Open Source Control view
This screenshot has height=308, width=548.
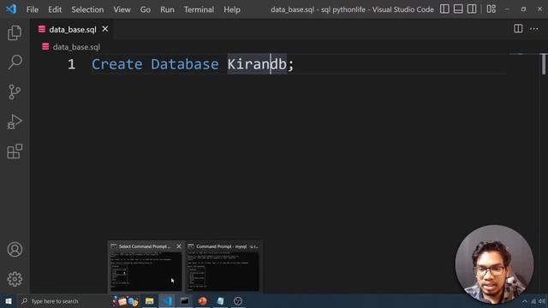(x=15, y=92)
